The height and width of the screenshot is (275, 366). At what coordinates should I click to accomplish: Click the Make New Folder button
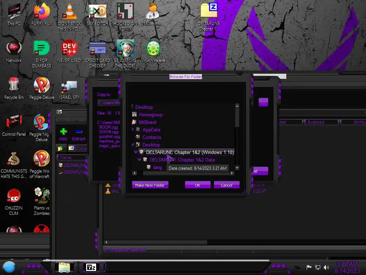coord(150,185)
